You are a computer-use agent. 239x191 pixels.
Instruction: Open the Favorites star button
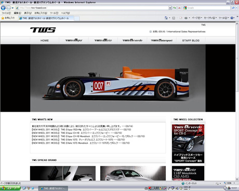[8, 18]
